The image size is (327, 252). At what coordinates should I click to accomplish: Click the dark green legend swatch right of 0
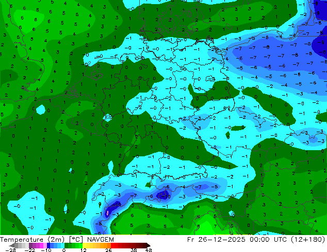[x=67, y=245]
